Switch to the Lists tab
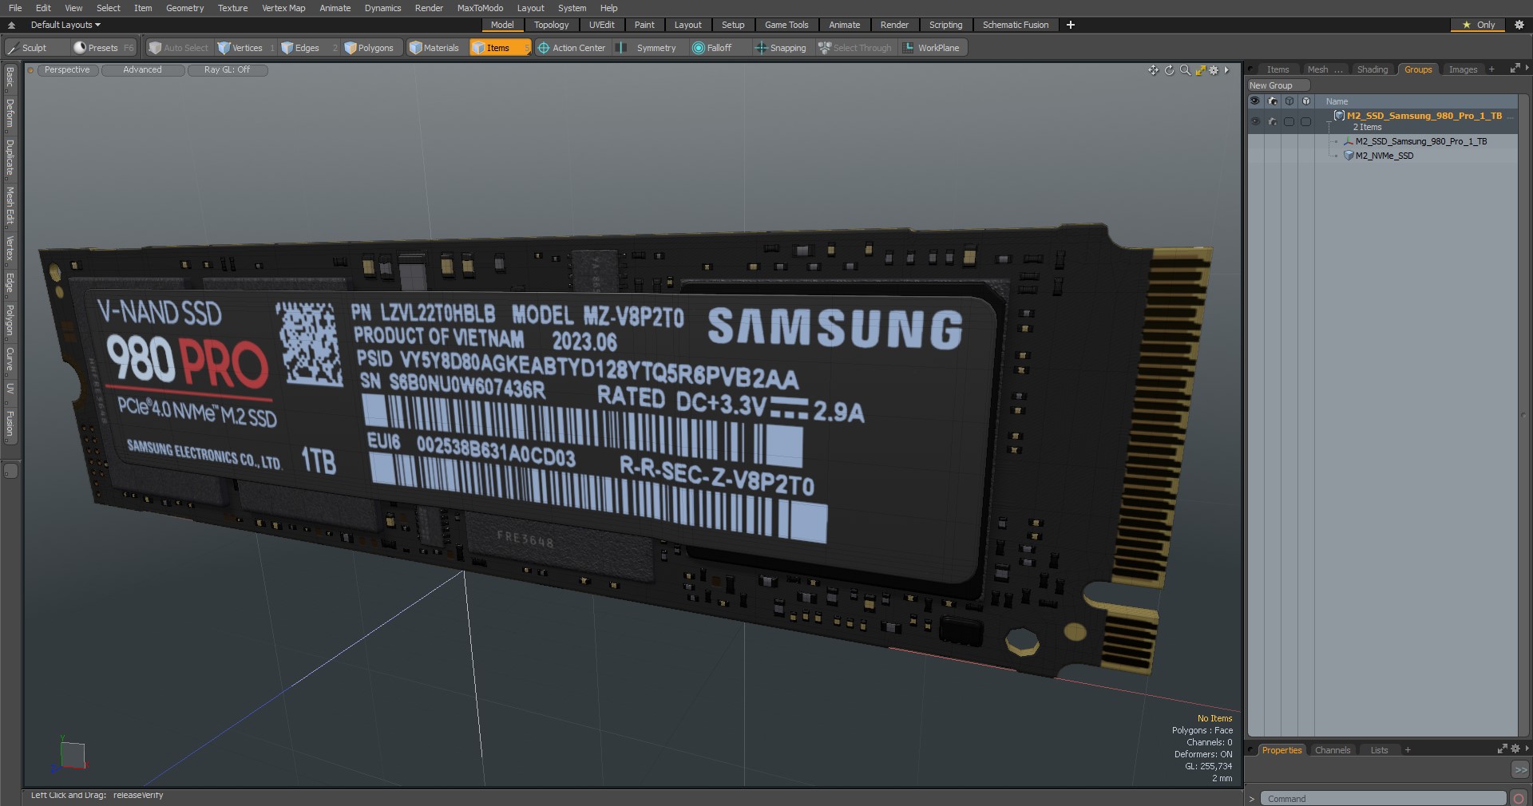The width and height of the screenshot is (1533, 806). click(x=1379, y=750)
